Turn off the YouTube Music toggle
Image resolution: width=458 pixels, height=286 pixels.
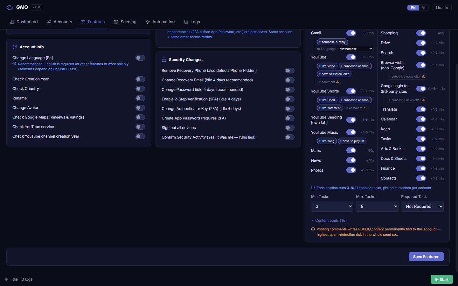point(351,132)
